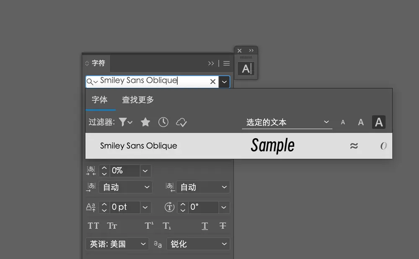Viewport: 419px width, 259px height.
Task: Show recently used fonts
Action: pos(163,122)
